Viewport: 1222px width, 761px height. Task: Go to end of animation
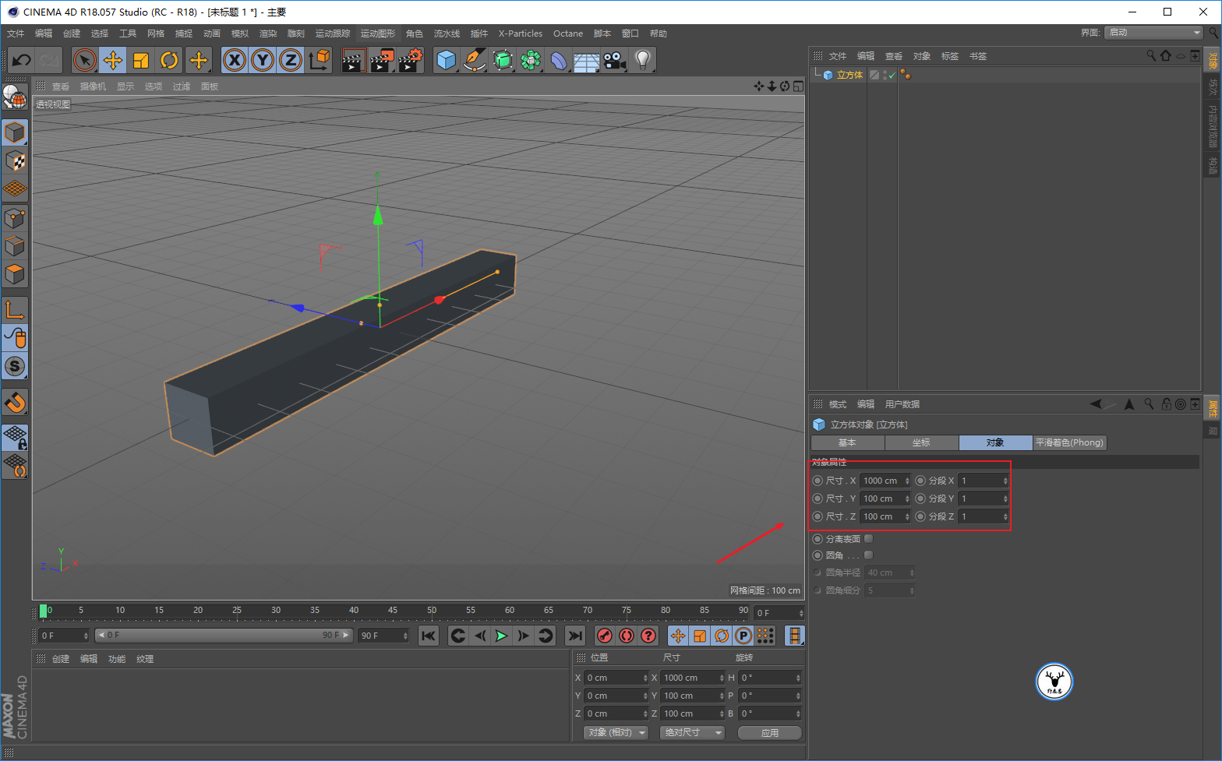coord(575,636)
